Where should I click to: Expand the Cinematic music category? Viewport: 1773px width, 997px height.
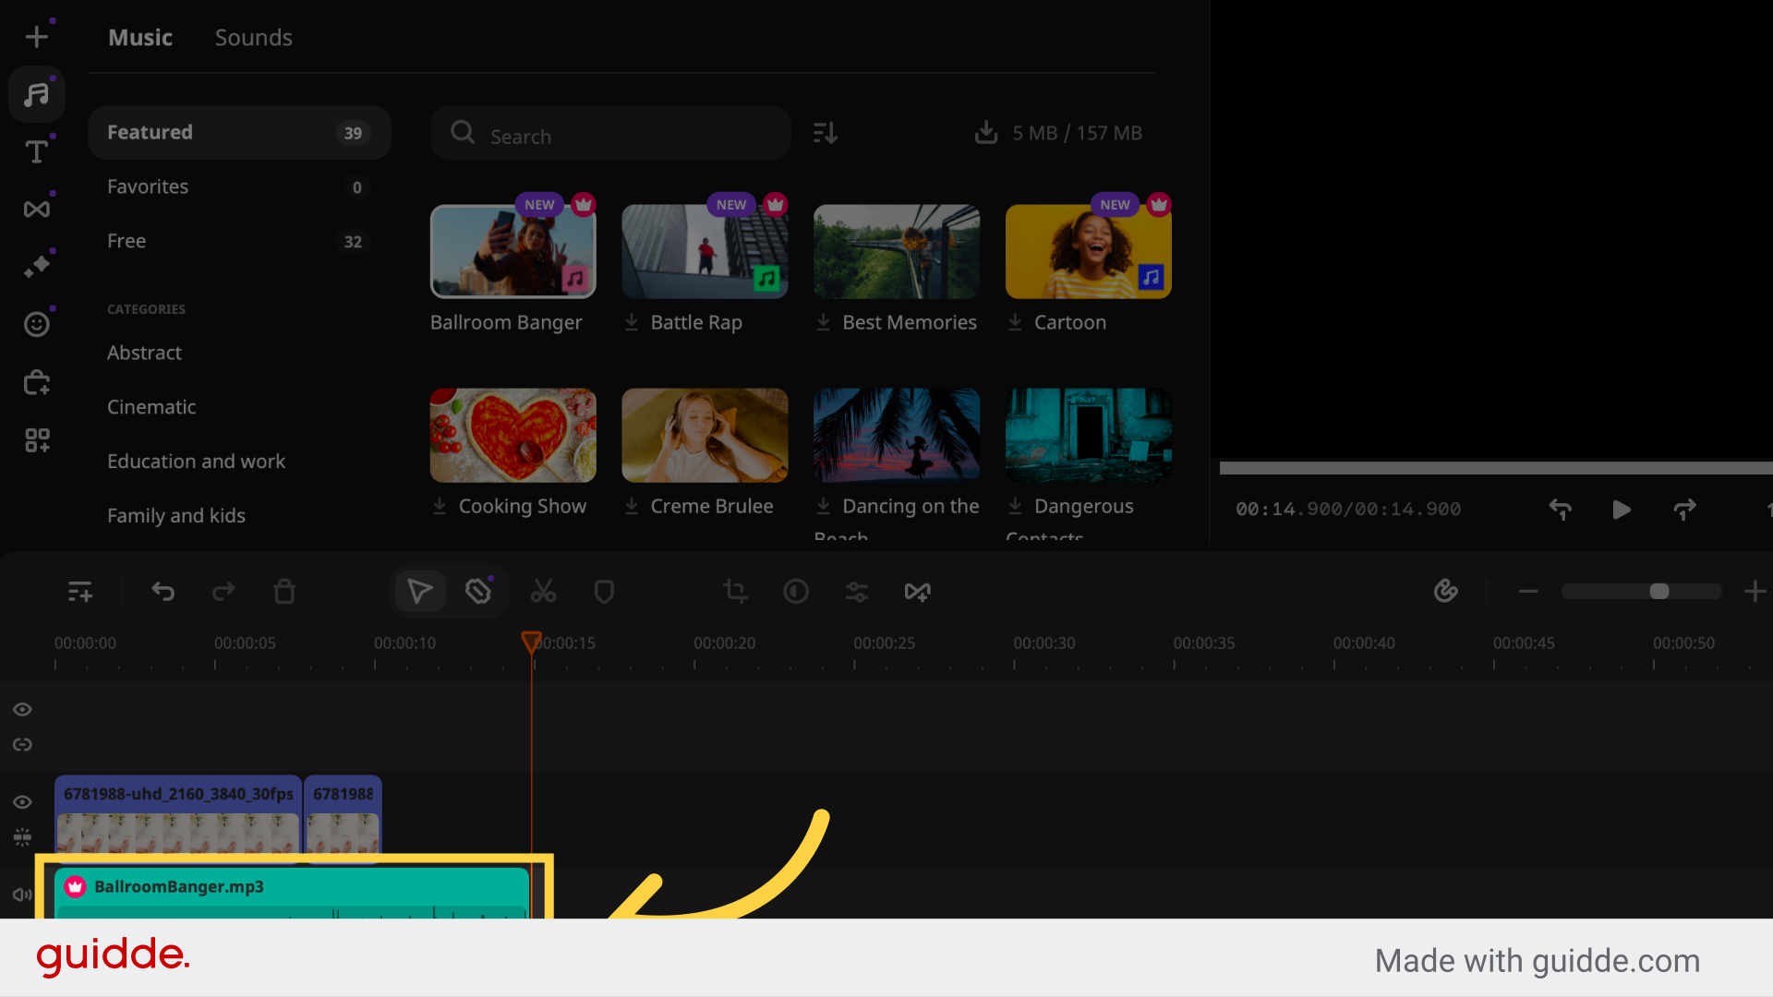(151, 406)
